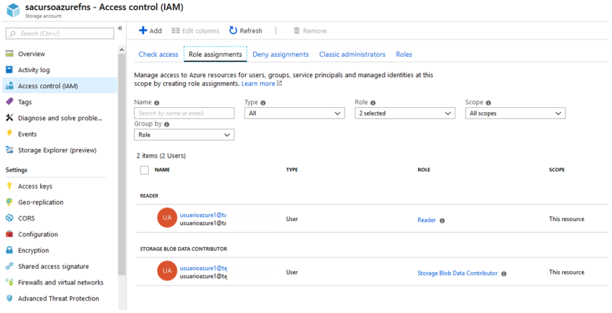Click the Configuration toolbox icon
Screen dimensions: 612x313
(x=10, y=234)
